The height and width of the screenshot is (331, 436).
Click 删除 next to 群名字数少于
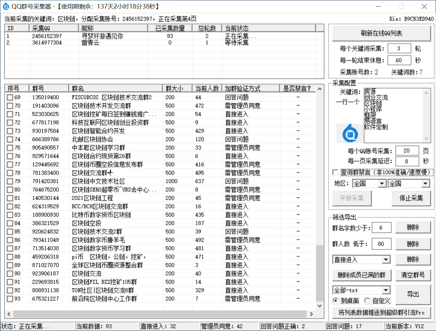413,227
